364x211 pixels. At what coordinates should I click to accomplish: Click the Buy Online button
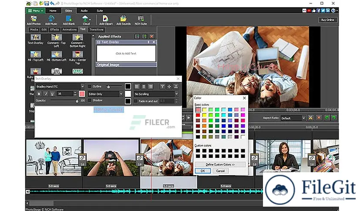tap(327, 20)
